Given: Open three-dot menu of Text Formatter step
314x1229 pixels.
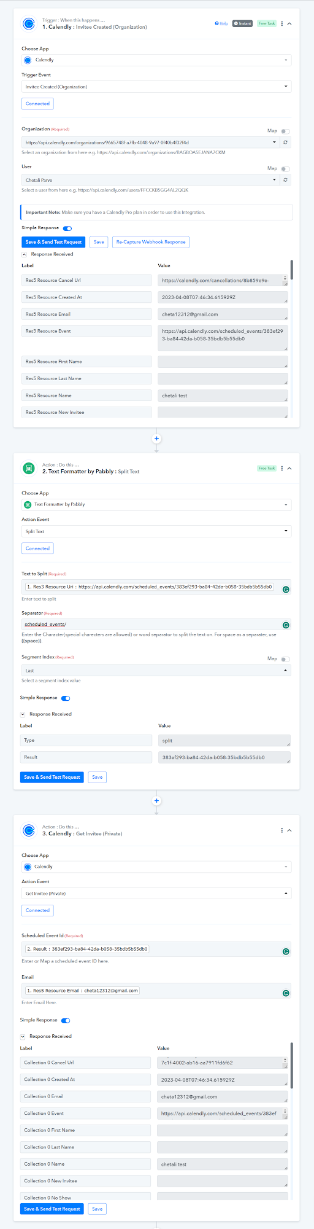Looking at the screenshot, I should pyautogui.click(x=282, y=468).
